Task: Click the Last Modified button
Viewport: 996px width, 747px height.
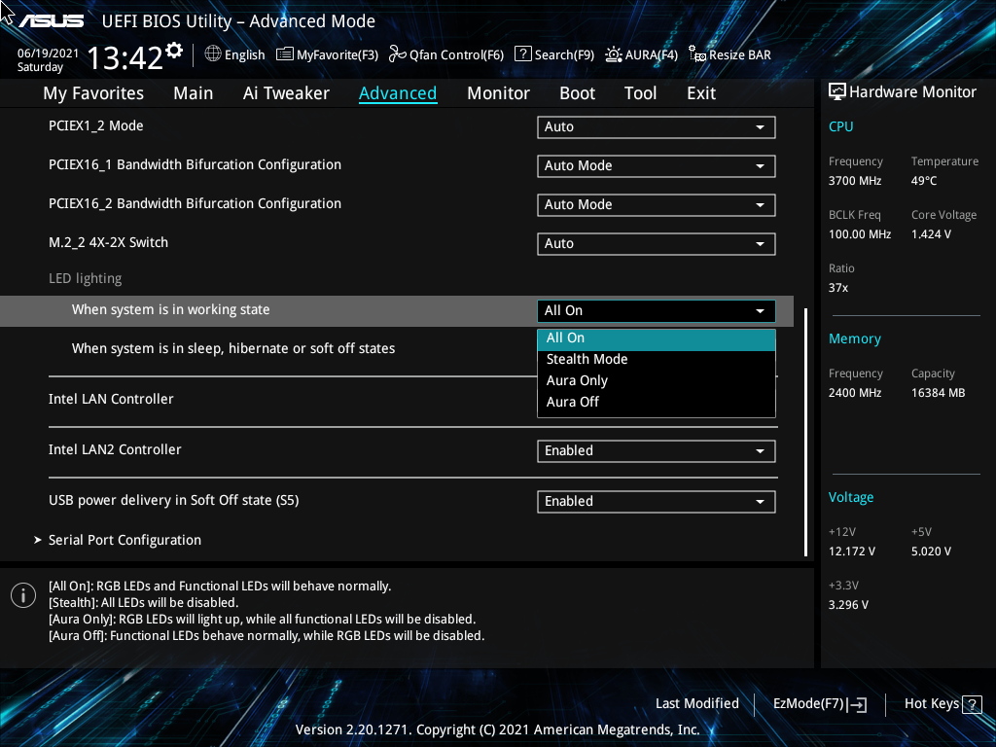Action: (696, 703)
